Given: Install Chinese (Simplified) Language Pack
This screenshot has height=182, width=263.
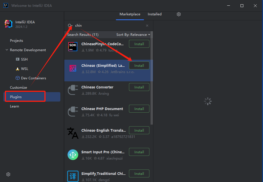Looking at the screenshot, I should (139, 65).
